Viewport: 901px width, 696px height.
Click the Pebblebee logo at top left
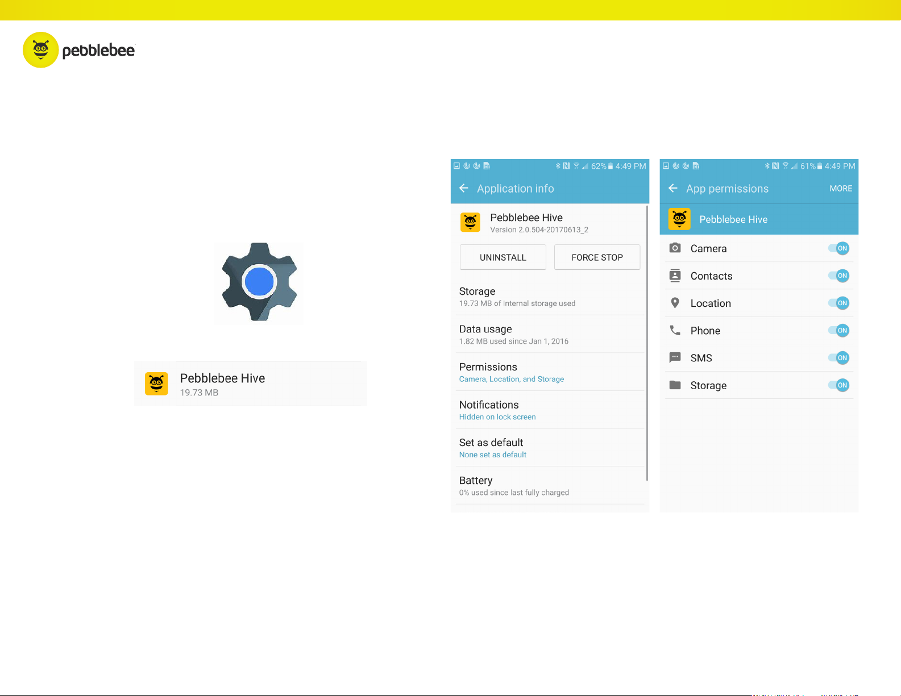(x=79, y=50)
